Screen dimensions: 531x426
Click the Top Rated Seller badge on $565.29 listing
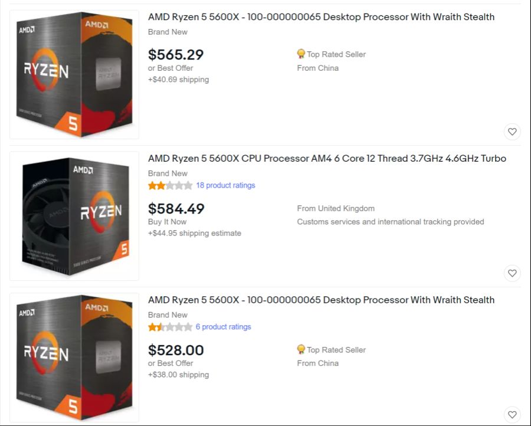[x=301, y=54]
